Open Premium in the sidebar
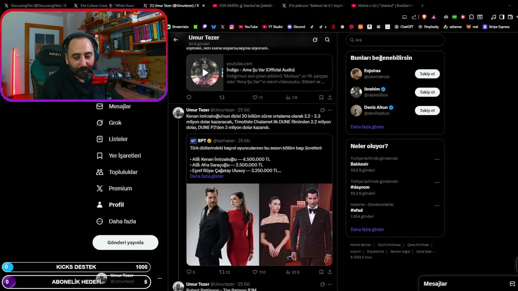Viewport: 518px width, 291px height. [x=114, y=188]
